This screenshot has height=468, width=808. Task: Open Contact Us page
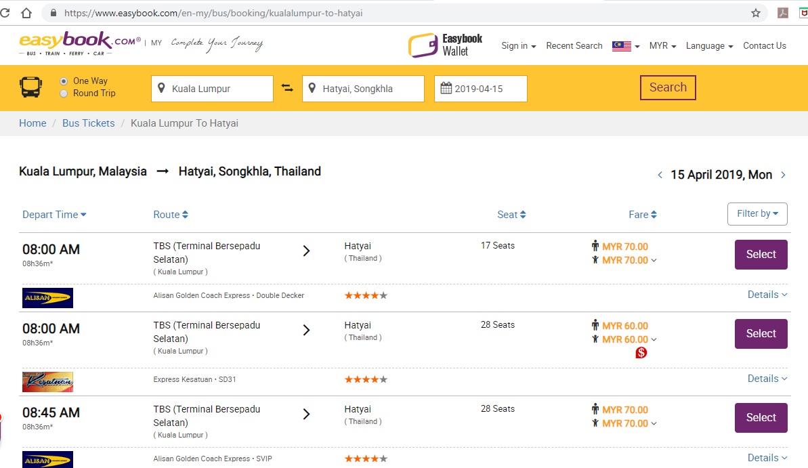coord(764,46)
